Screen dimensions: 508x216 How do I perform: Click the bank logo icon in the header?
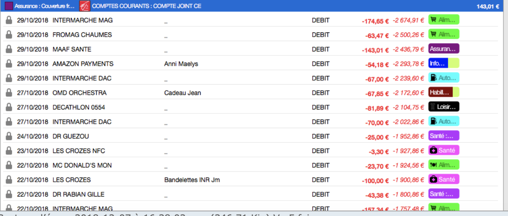coord(85,6)
